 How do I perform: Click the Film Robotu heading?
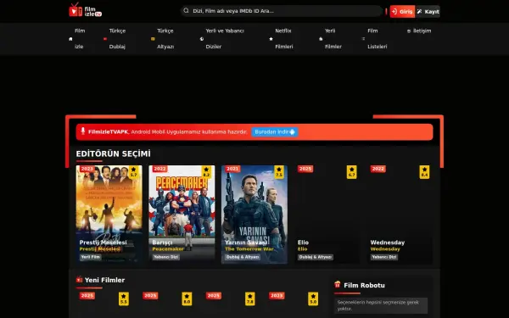click(x=364, y=285)
